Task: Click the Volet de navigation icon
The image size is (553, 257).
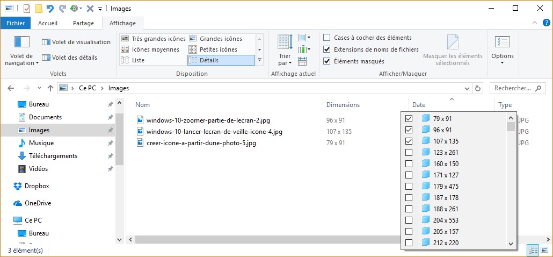Action: point(21,42)
